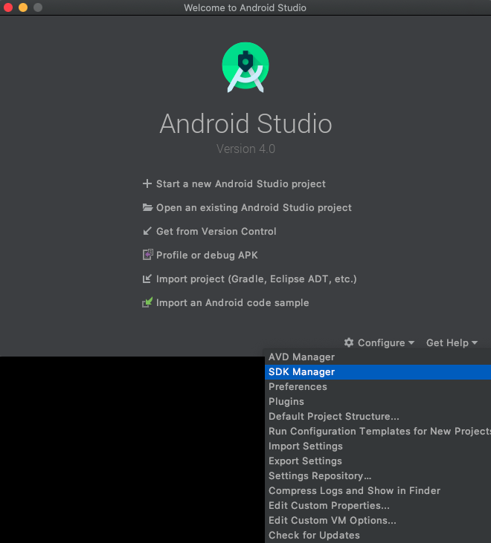Minimize the window with yellow button
The width and height of the screenshot is (491, 543).
[23, 7]
